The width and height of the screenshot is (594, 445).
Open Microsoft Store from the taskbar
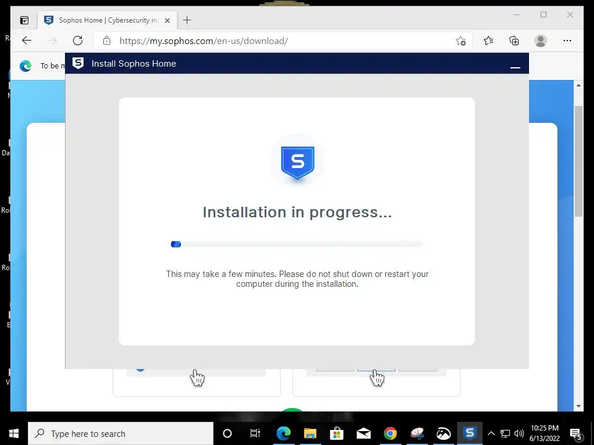coord(336,433)
